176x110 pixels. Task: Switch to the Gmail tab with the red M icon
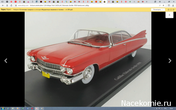tap(16, 2)
